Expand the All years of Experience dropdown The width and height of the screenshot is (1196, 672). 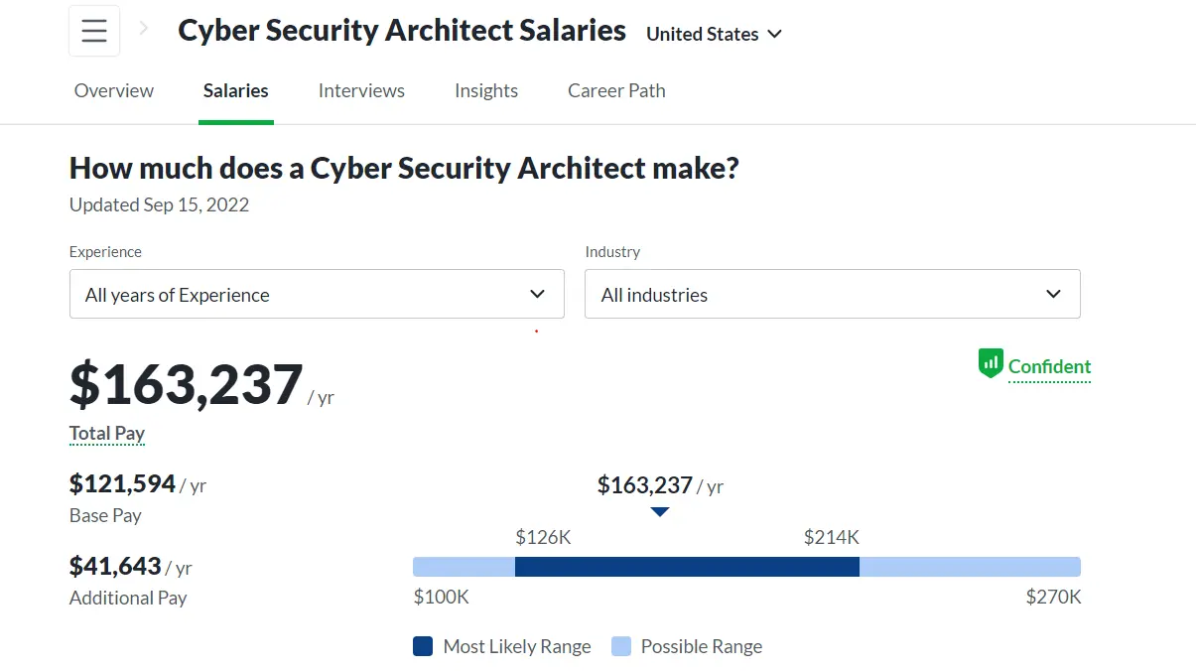pos(317,294)
